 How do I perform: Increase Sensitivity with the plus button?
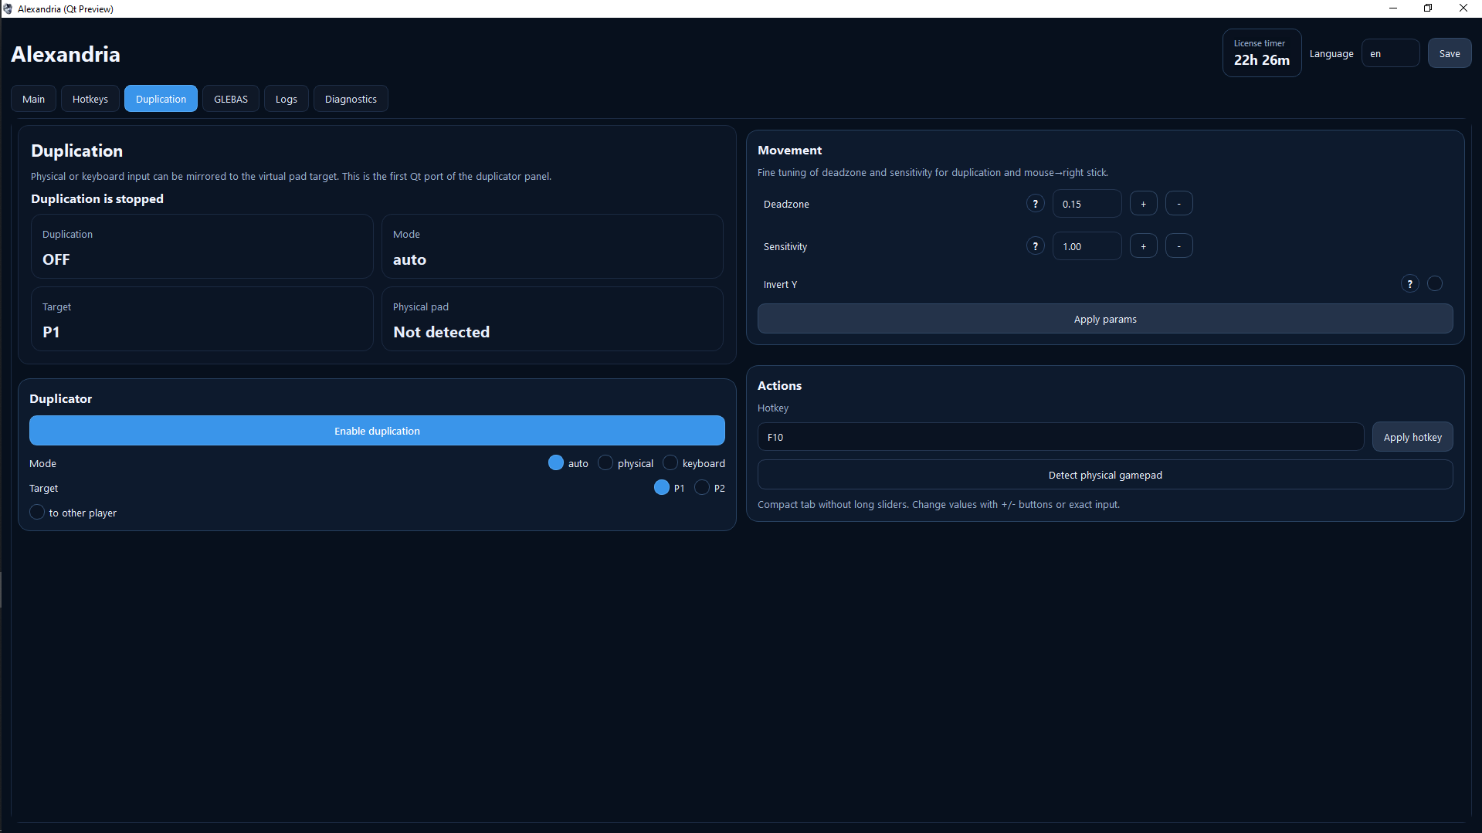pos(1143,246)
